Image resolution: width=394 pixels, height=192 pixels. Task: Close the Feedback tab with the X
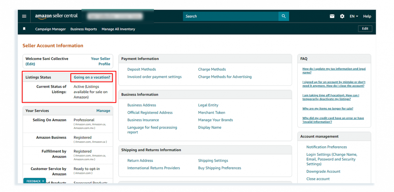coord(43,181)
